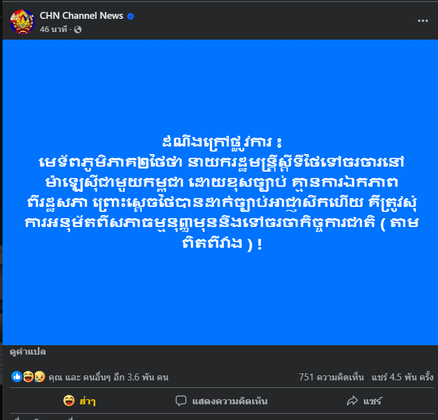Open the 751 ความคิดเห็น comments count
Screen dimensions: 438x420
(331, 377)
